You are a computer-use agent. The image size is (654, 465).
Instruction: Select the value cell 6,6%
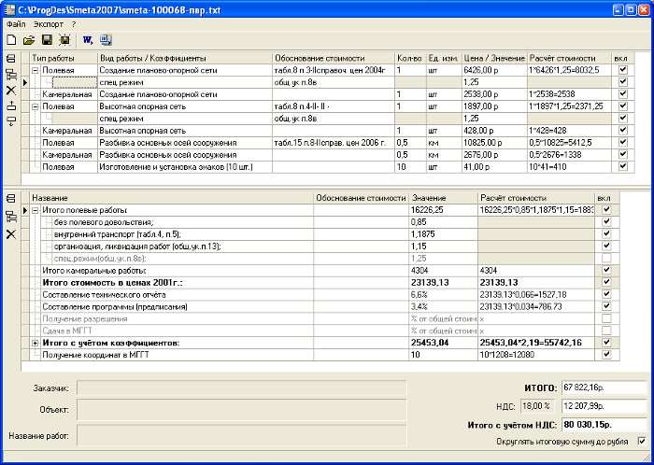coord(444,294)
